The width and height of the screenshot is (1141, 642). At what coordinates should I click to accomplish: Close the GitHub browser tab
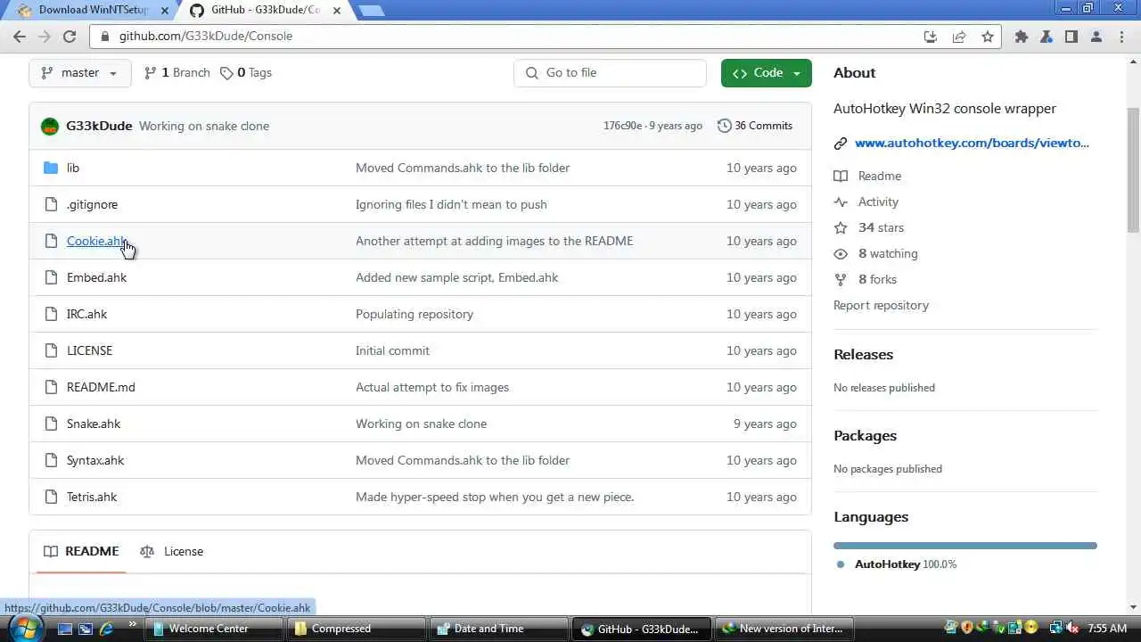337,11
